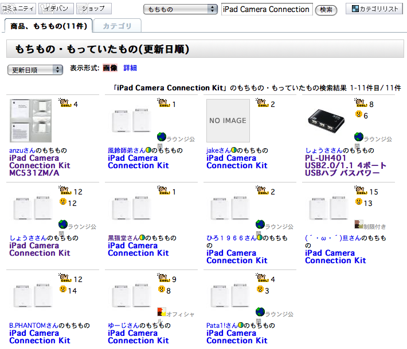Click surprised face icon with count 8
This screenshot has width=407, height=349.
[162, 289]
